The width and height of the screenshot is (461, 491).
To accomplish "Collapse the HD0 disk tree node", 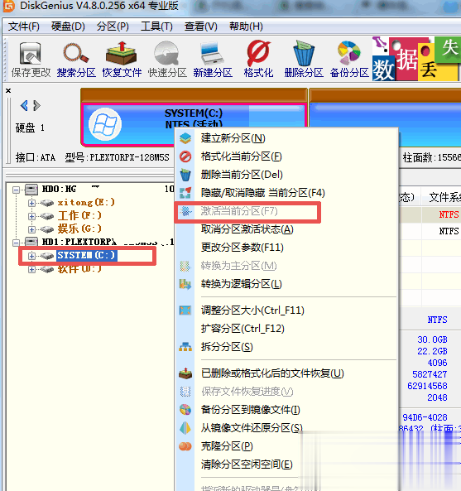I will coord(16,190).
